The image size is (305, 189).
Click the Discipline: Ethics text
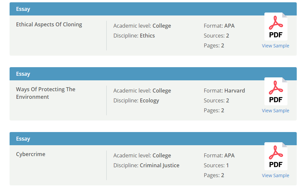[134, 36]
